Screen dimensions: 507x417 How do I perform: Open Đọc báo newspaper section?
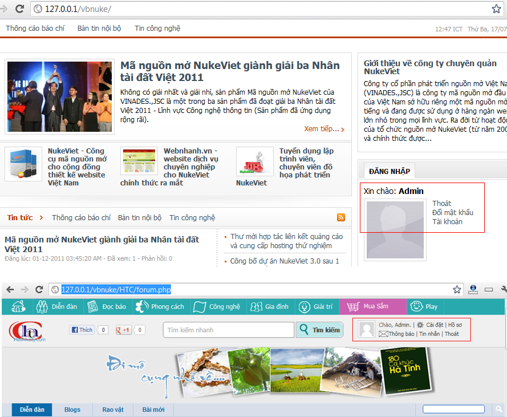point(106,307)
